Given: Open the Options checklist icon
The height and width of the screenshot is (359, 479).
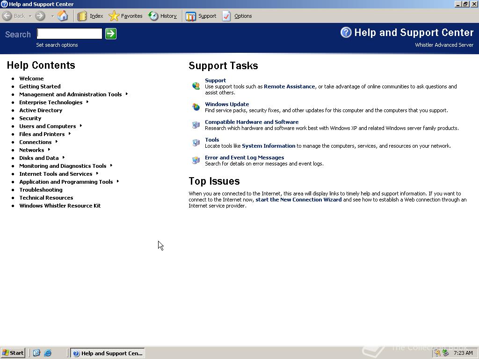Looking at the screenshot, I should coord(226,16).
